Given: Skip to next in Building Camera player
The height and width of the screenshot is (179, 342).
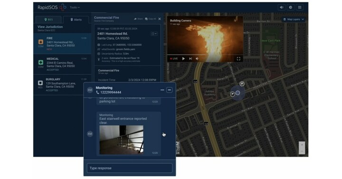Looking at the screenshot, I should pos(190,59).
